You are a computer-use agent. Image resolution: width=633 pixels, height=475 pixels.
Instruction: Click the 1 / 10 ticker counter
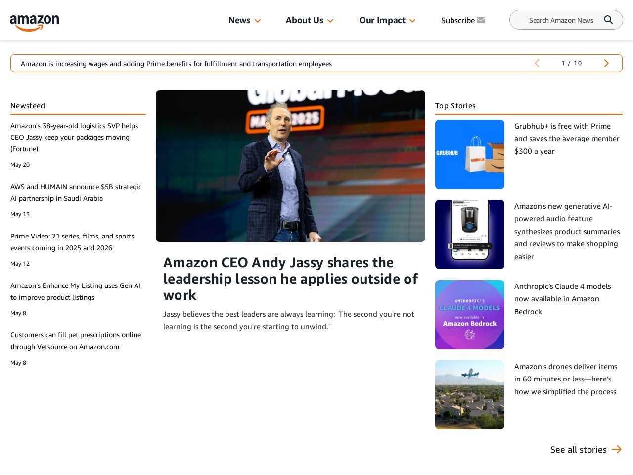[571, 63]
